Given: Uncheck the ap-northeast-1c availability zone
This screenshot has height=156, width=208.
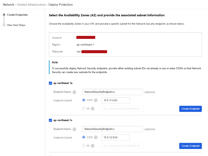Looking at the screenshot, I should coord(50,120).
